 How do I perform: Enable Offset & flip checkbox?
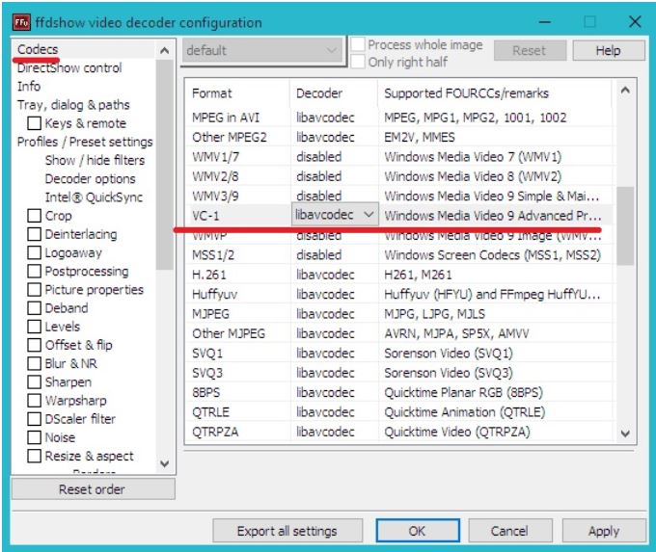[34, 345]
